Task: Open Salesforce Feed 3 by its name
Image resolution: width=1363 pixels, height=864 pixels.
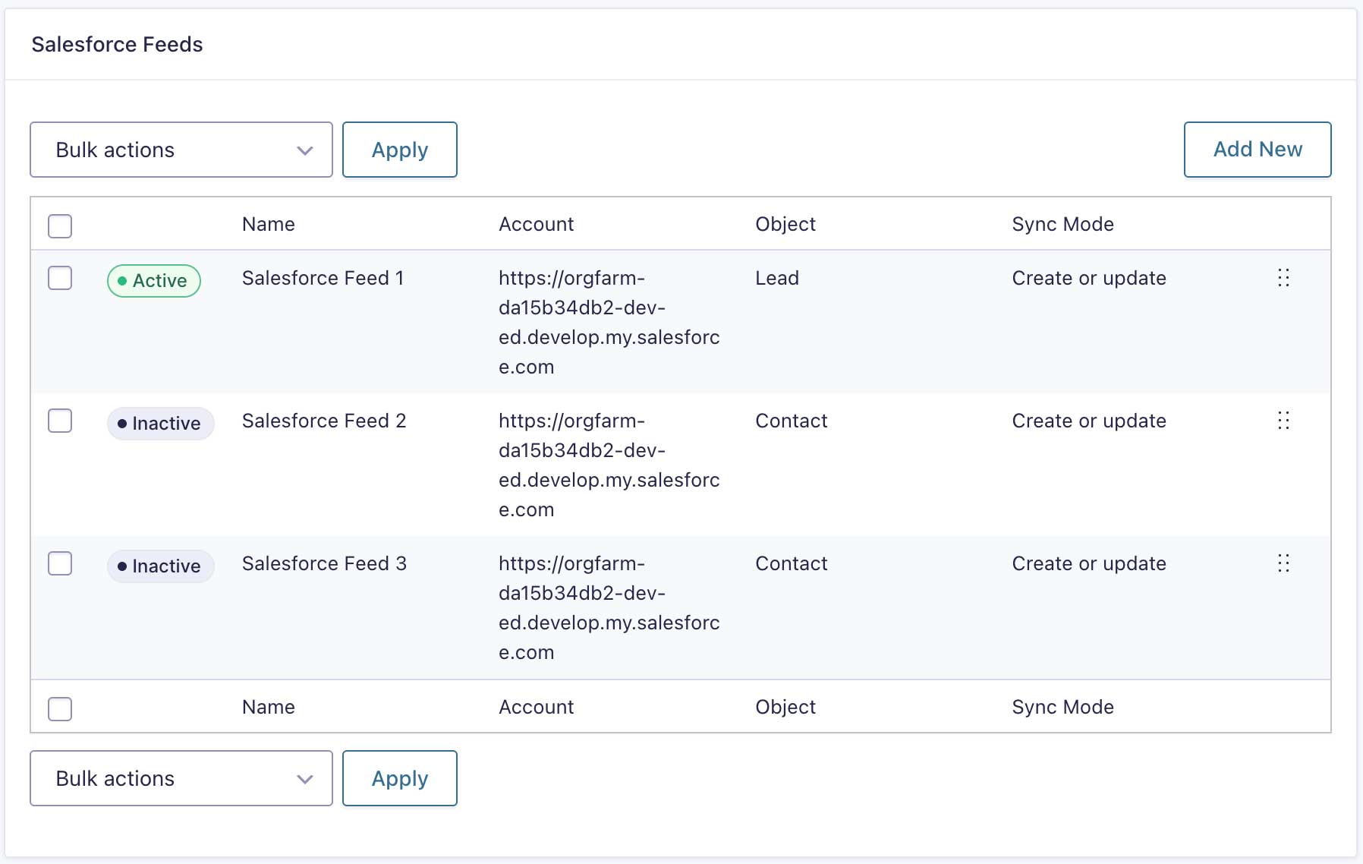Action: coord(324,564)
